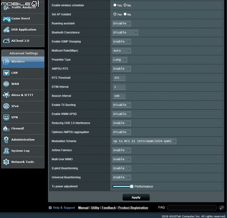Click the Beacon Interval input field

119,96
